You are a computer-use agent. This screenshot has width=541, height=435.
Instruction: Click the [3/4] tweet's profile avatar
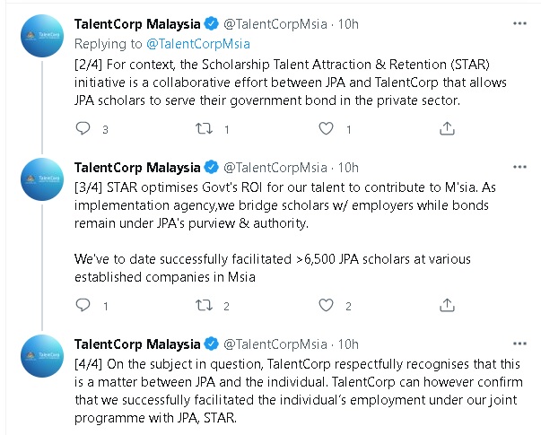coord(42,179)
